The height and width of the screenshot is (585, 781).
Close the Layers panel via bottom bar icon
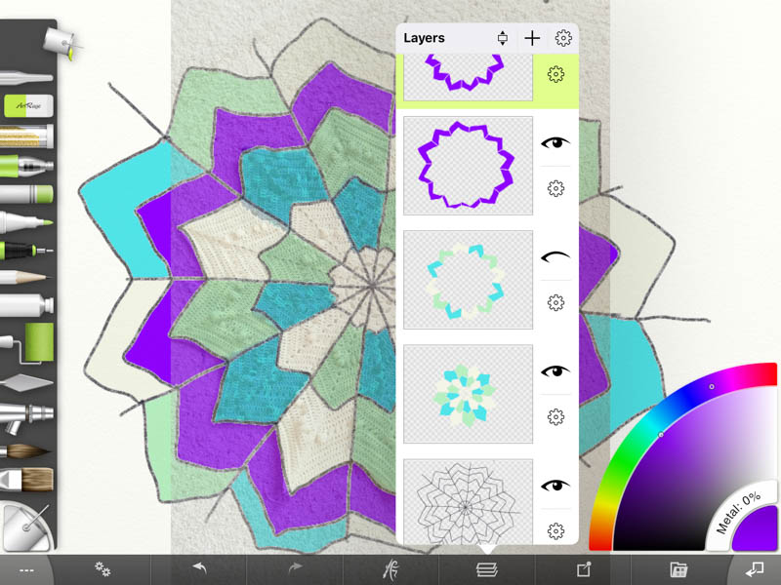point(486,569)
